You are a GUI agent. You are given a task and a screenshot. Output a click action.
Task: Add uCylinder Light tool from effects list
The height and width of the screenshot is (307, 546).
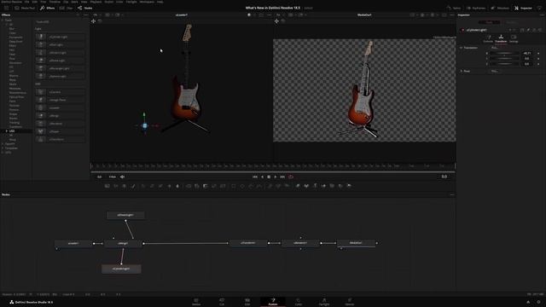[61, 37]
